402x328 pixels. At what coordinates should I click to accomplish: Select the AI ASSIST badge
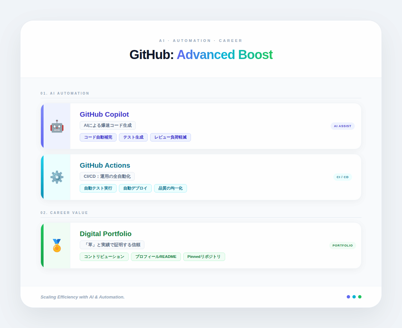click(x=342, y=126)
